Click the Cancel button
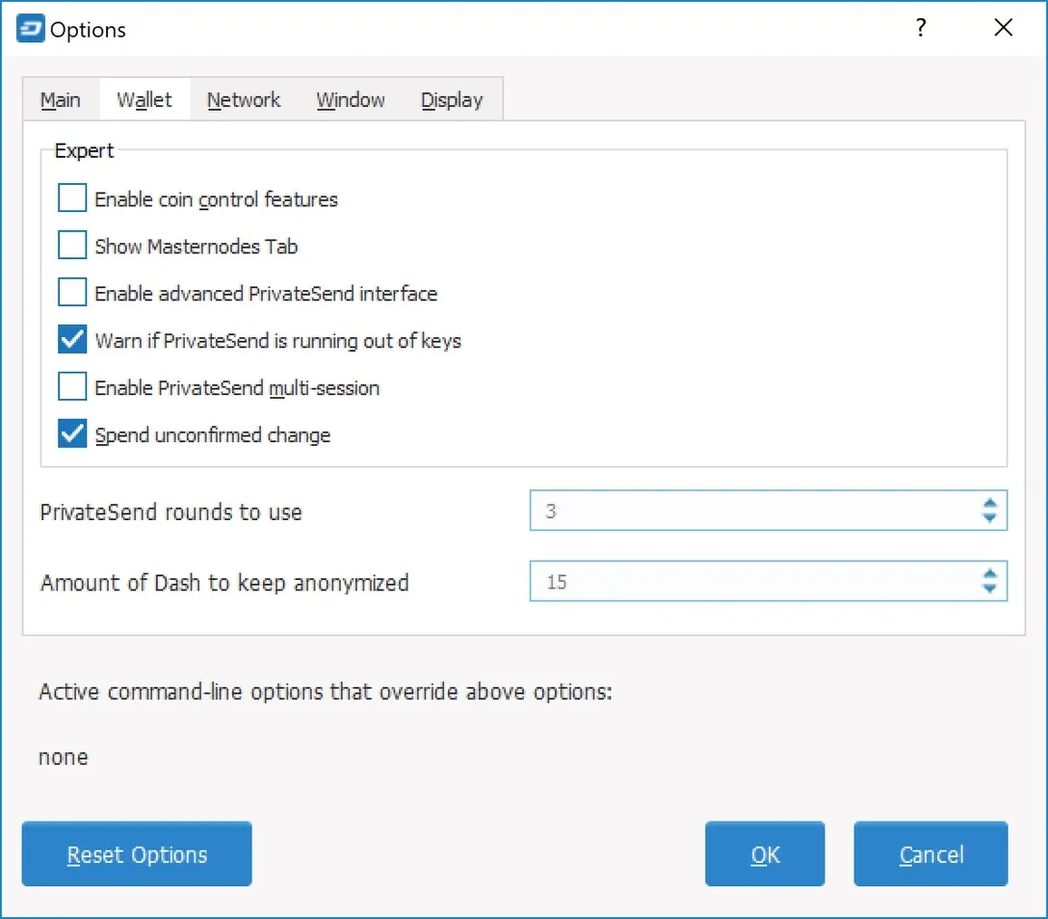 930,853
